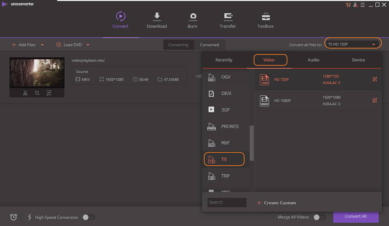Open the Download section

pyautogui.click(x=157, y=20)
